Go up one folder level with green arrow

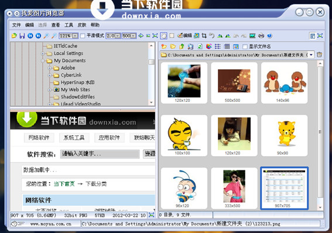(182, 46)
